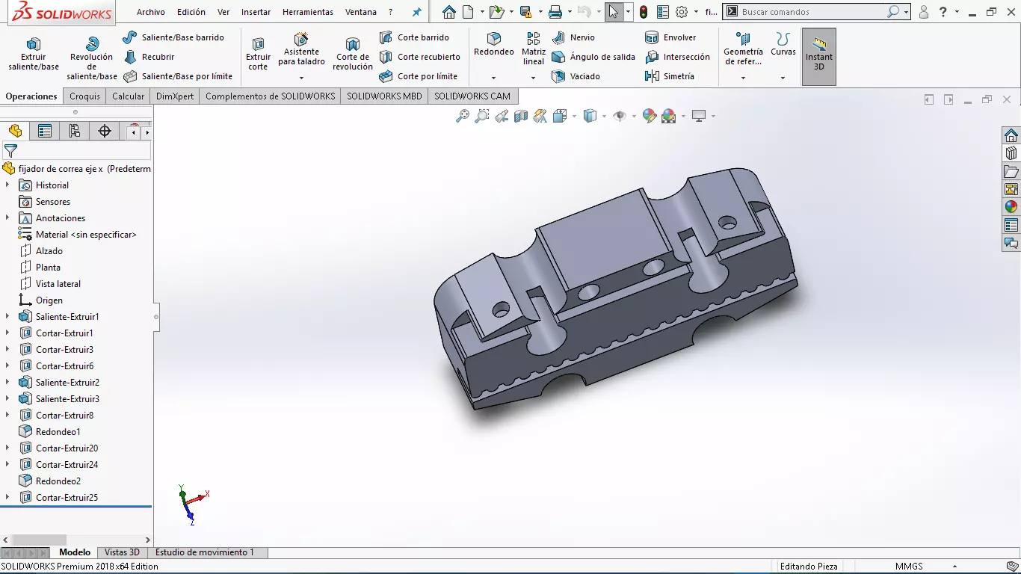Click Zoom to fit icon
The width and height of the screenshot is (1021, 574).
coord(463,116)
